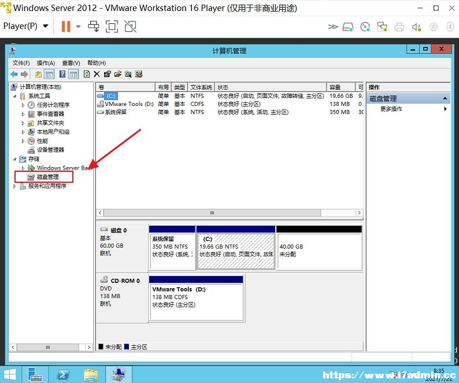Send Ctrl+Alt+Del to the virtual machine
Viewport: 459px width, 383px height.
click(x=94, y=27)
